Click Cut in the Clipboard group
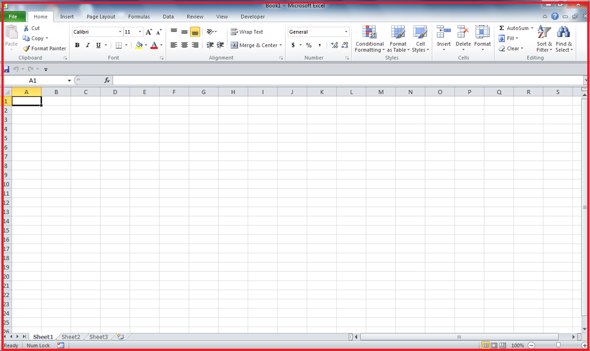 pyautogui.click(x=32, y=28)
